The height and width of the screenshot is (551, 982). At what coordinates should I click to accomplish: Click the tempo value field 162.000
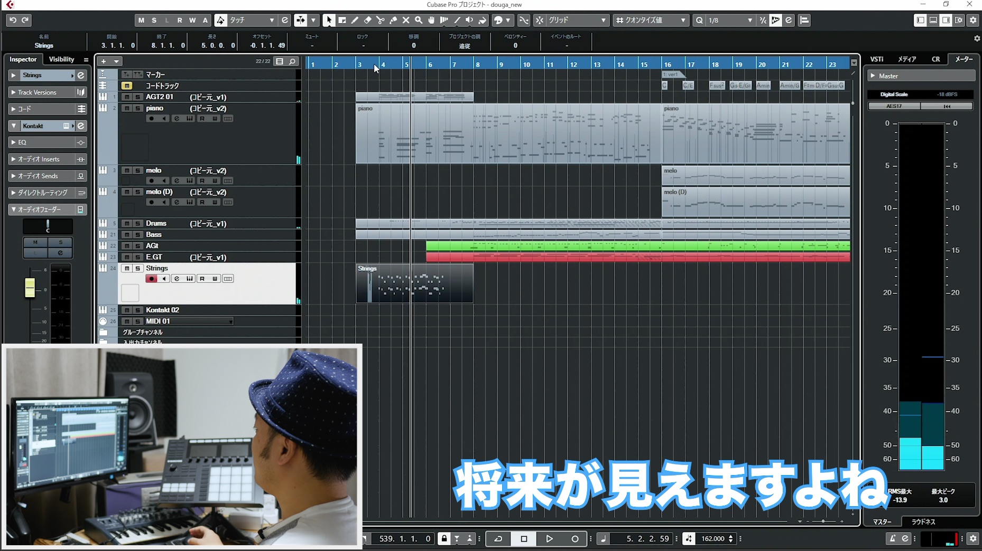click(x=713, y=539)
